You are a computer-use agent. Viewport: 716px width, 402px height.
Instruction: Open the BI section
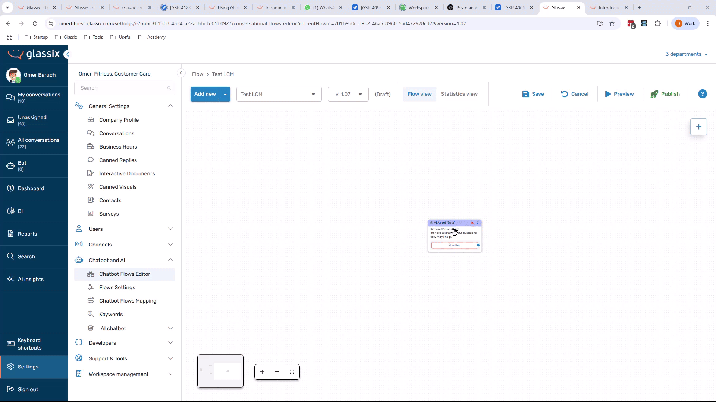pos(34,211)
